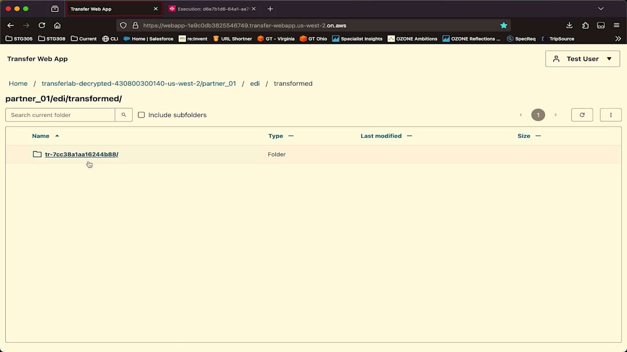This screenshot has height=352, width=627.
Task: Show more bookmarks with double chevron
Action: [x=618, y=39]
